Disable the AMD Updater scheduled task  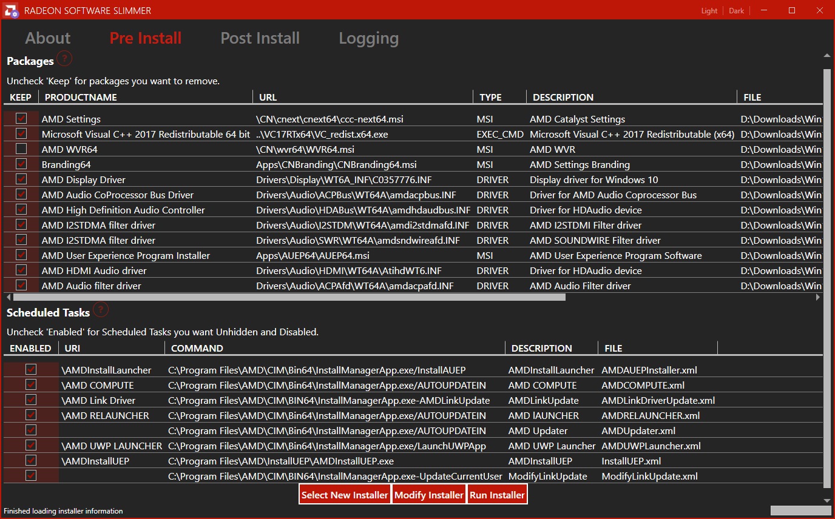31,430
